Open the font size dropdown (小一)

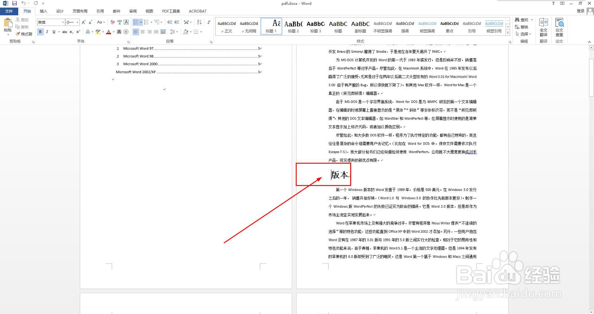77,22
